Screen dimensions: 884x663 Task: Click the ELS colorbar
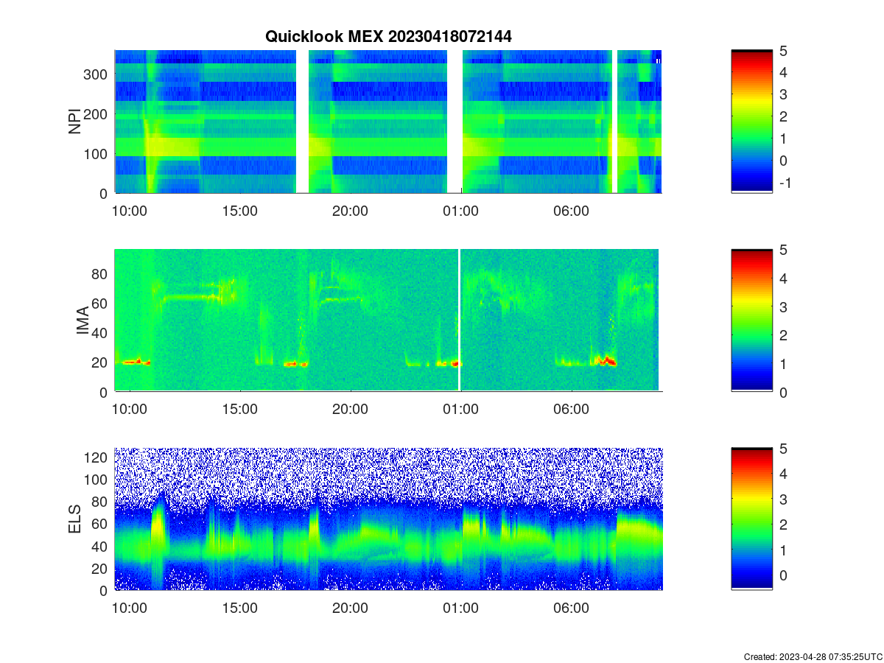coord(752,519)
